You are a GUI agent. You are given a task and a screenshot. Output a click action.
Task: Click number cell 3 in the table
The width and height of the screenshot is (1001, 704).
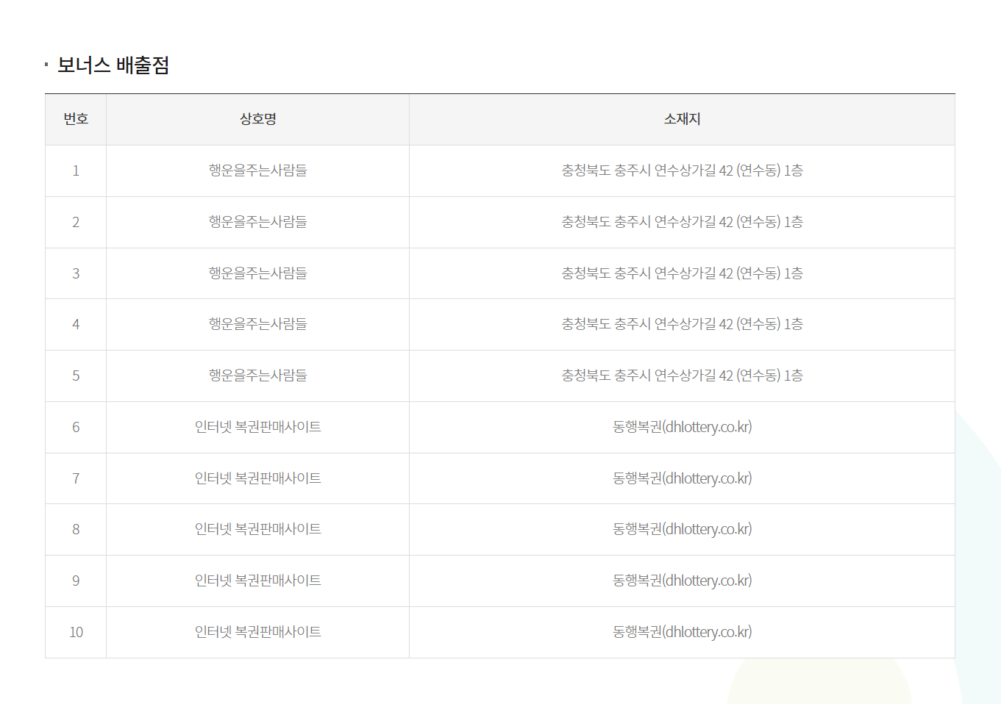(76, 273)
